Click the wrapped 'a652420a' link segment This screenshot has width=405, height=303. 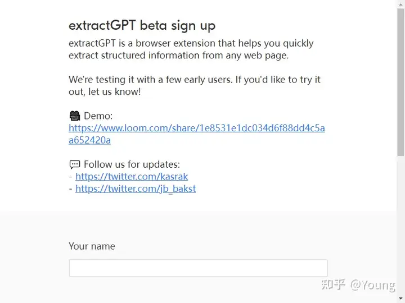pos(89,140)
